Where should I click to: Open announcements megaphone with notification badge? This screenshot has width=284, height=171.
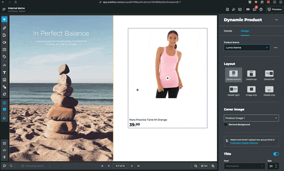point(254,9)
